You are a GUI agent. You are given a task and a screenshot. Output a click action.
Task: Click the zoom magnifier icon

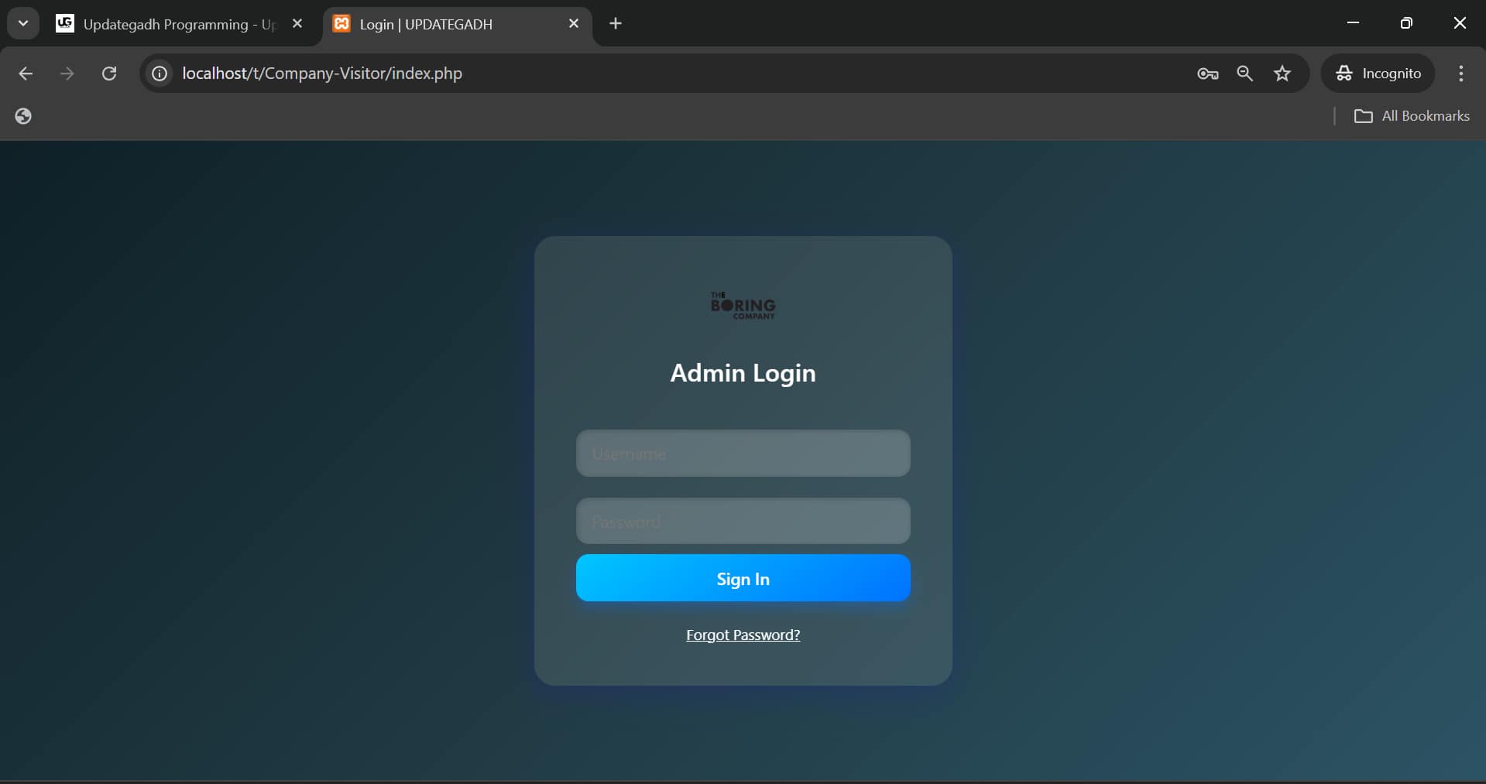click(1244, 74)
